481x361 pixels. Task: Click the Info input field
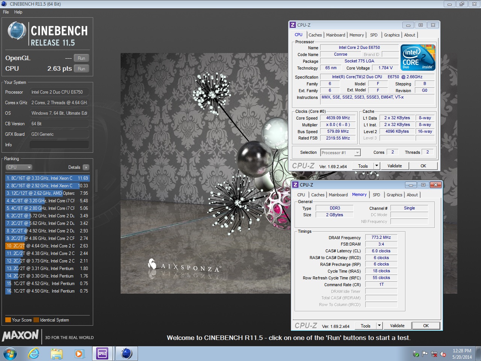[59, 145]
